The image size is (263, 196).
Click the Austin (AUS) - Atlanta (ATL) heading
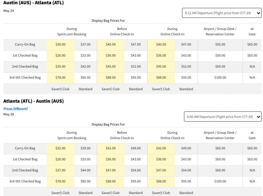click(33, 3)
